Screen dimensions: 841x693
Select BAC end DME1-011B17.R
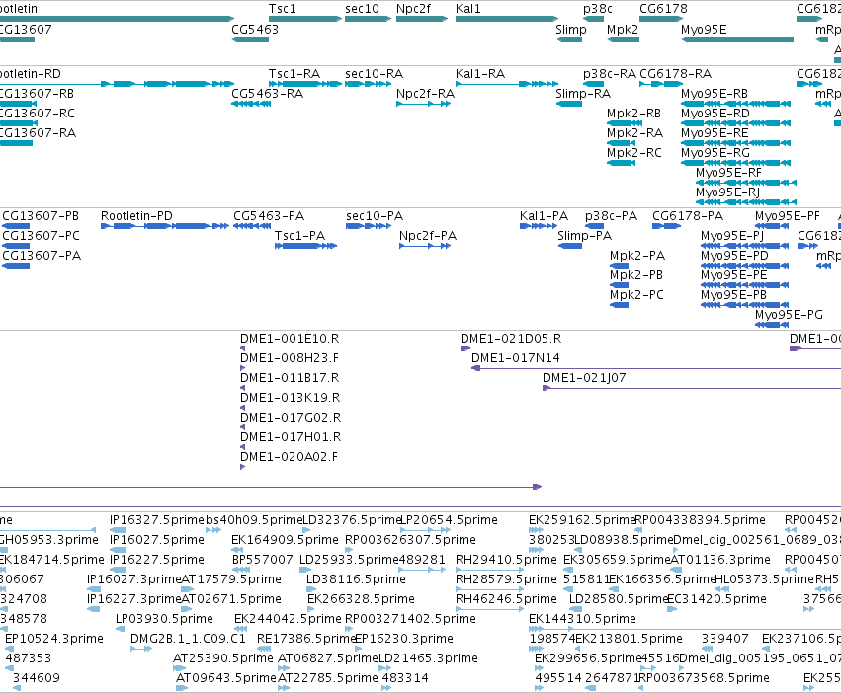[x=242, y=388]
